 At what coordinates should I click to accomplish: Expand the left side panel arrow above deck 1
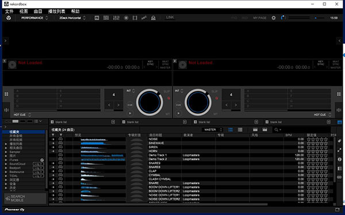coord(6,41)
